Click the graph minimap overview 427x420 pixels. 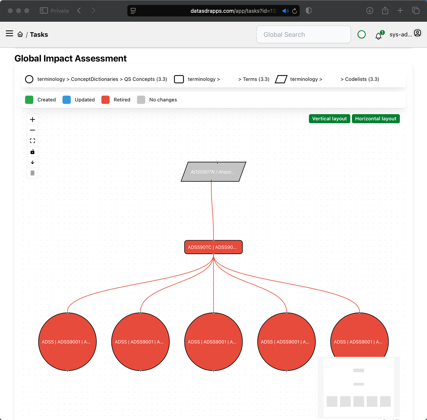pyautogui.click(x=359, y=387)
